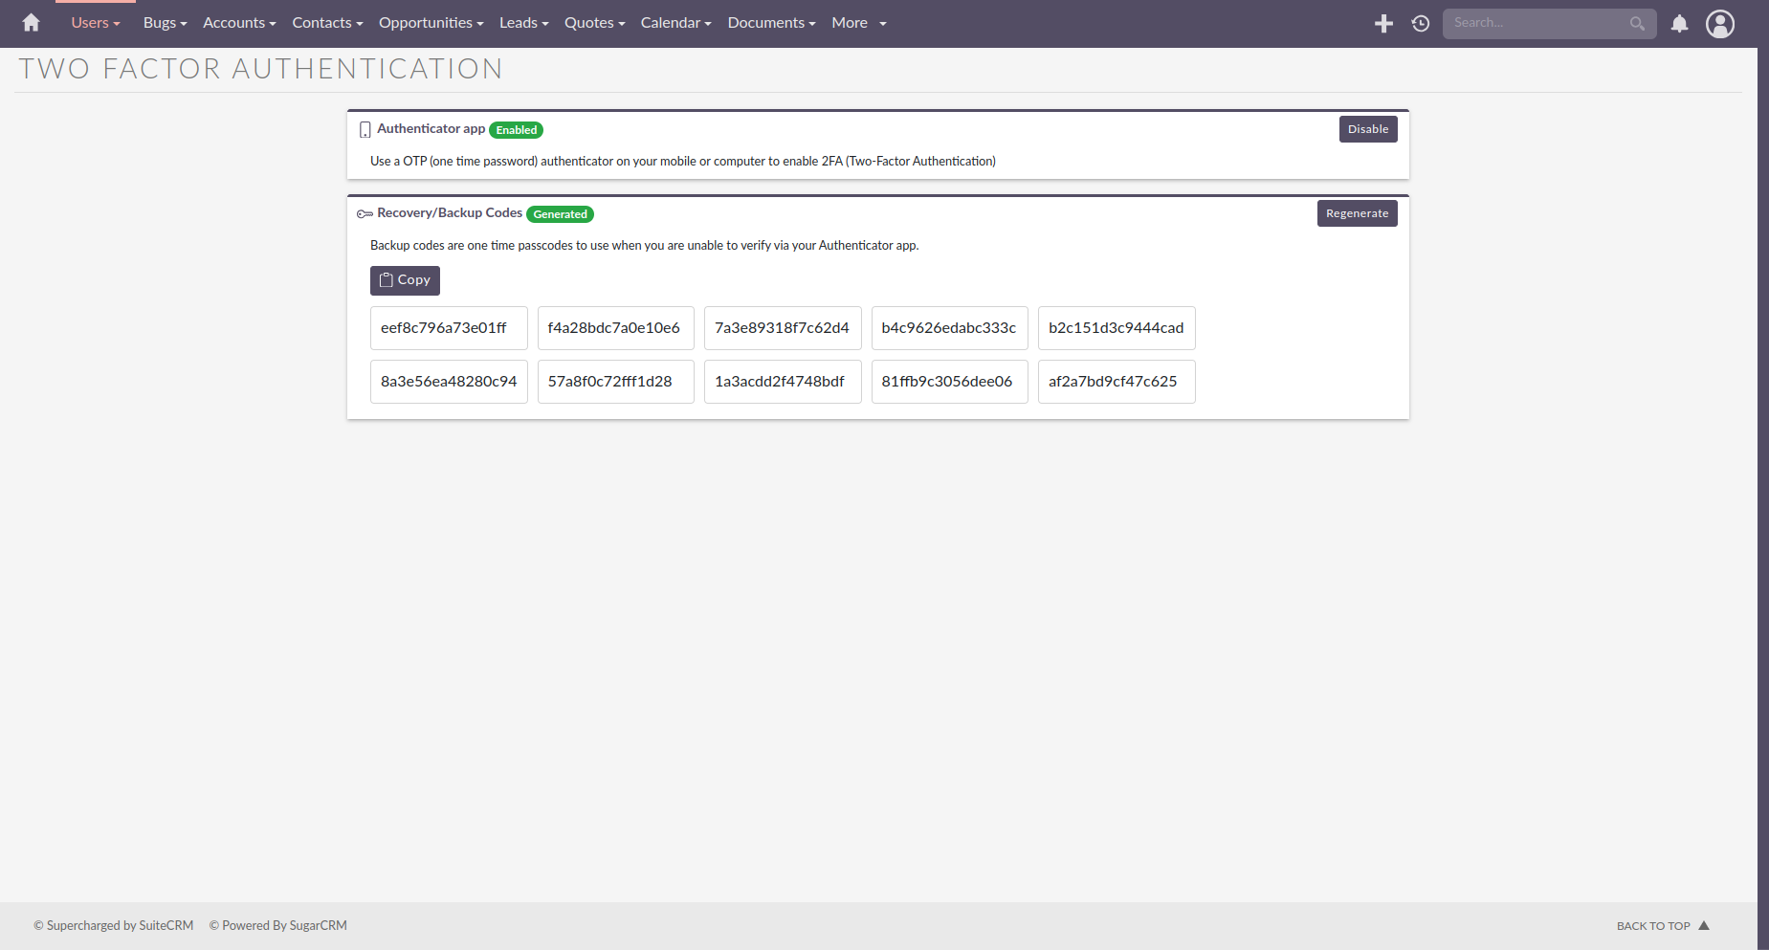Screen dimensions: 1769x950
Task: Click the Home icon in navbar
Action: (x=31, y=23)
